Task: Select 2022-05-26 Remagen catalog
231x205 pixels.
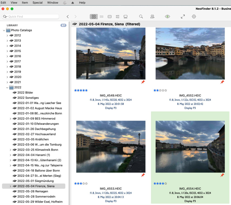Action: click(x=33, y=191)
